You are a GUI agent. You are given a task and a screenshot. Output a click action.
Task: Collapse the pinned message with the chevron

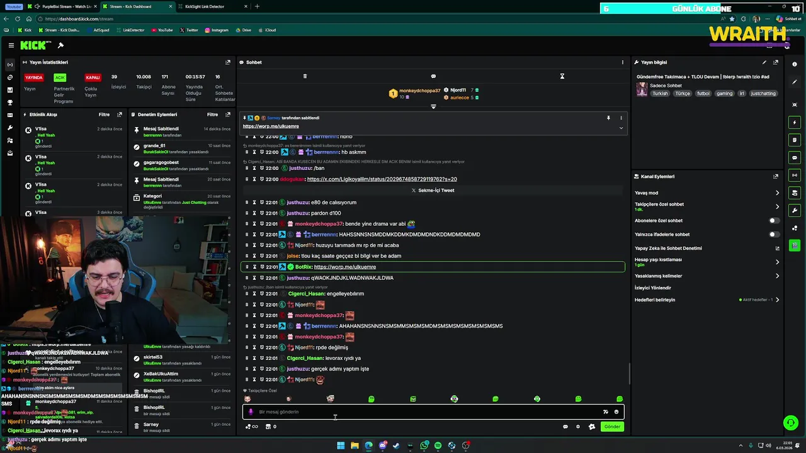pos(621,128)
